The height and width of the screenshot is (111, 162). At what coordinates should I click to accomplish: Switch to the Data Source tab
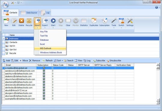click(29, 13)
